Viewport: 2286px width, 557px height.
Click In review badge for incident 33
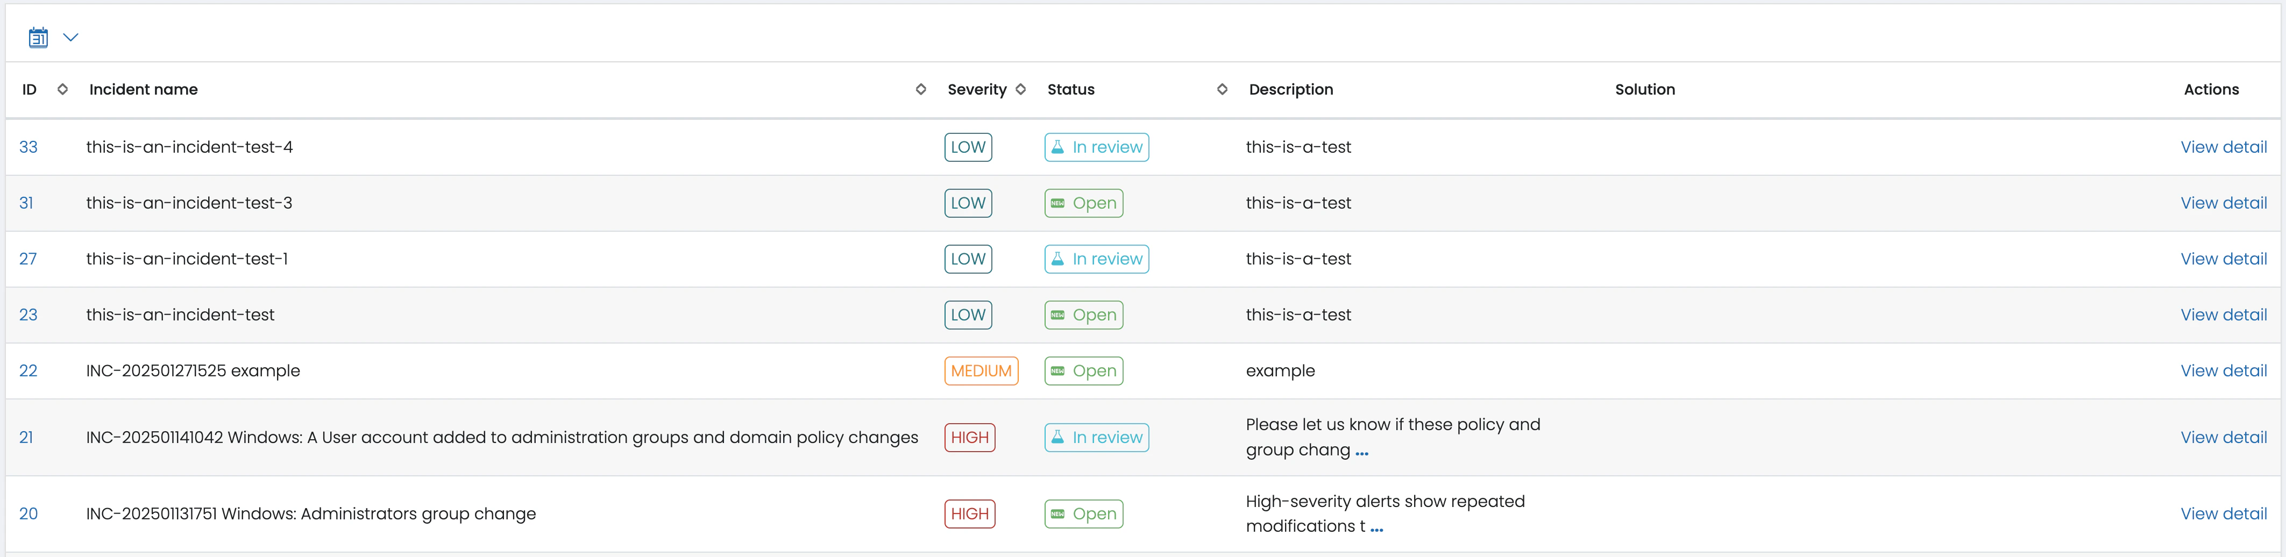click(x=1096, y=147)
